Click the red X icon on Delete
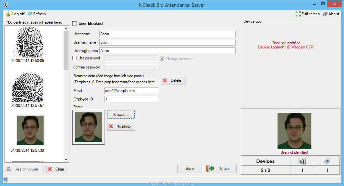344x186 pixels. [165, 80]
